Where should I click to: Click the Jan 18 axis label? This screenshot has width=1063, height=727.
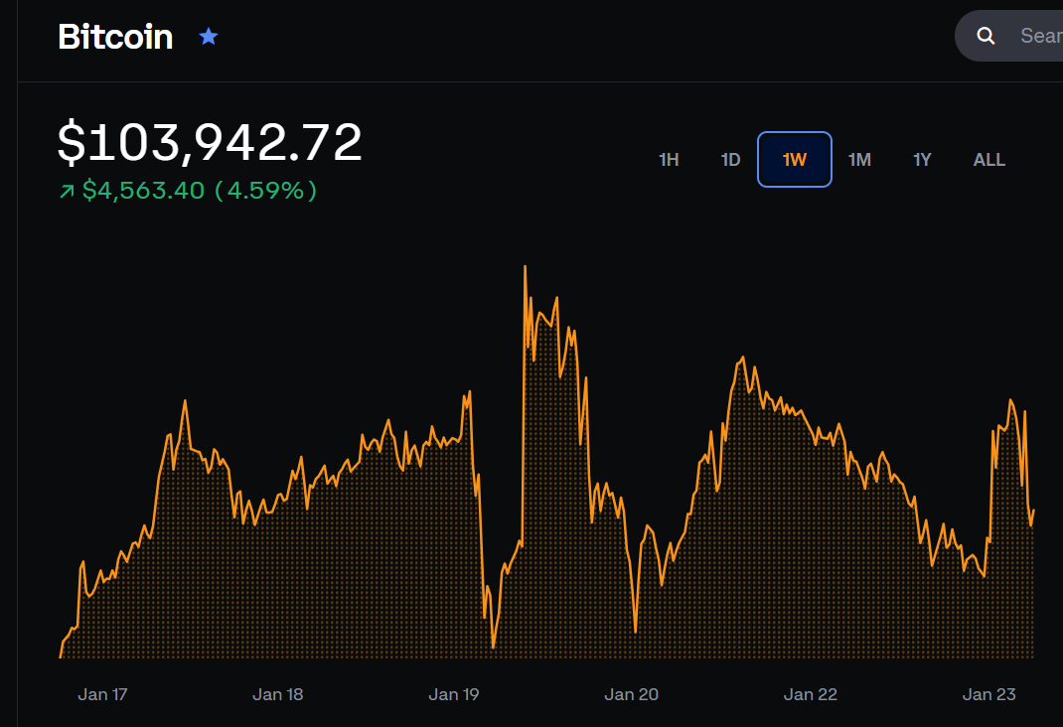[278, 694]
